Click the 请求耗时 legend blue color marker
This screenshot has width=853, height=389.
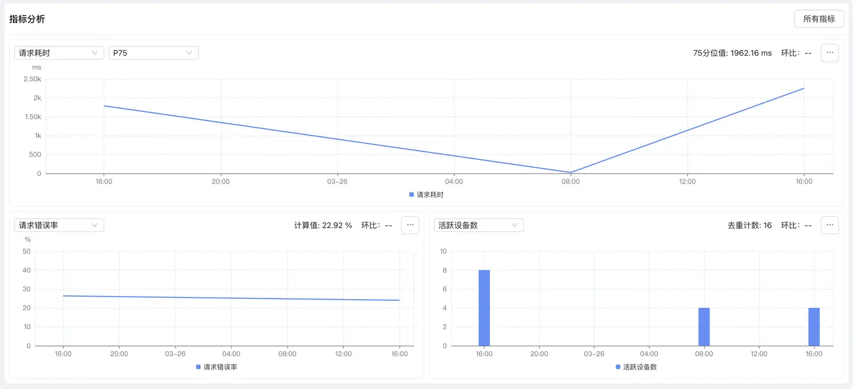[412, 194]
